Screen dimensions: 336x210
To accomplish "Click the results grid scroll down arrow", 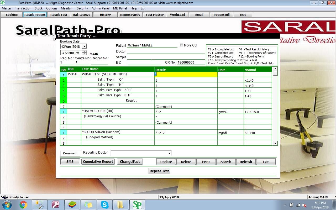I will 275,143.
